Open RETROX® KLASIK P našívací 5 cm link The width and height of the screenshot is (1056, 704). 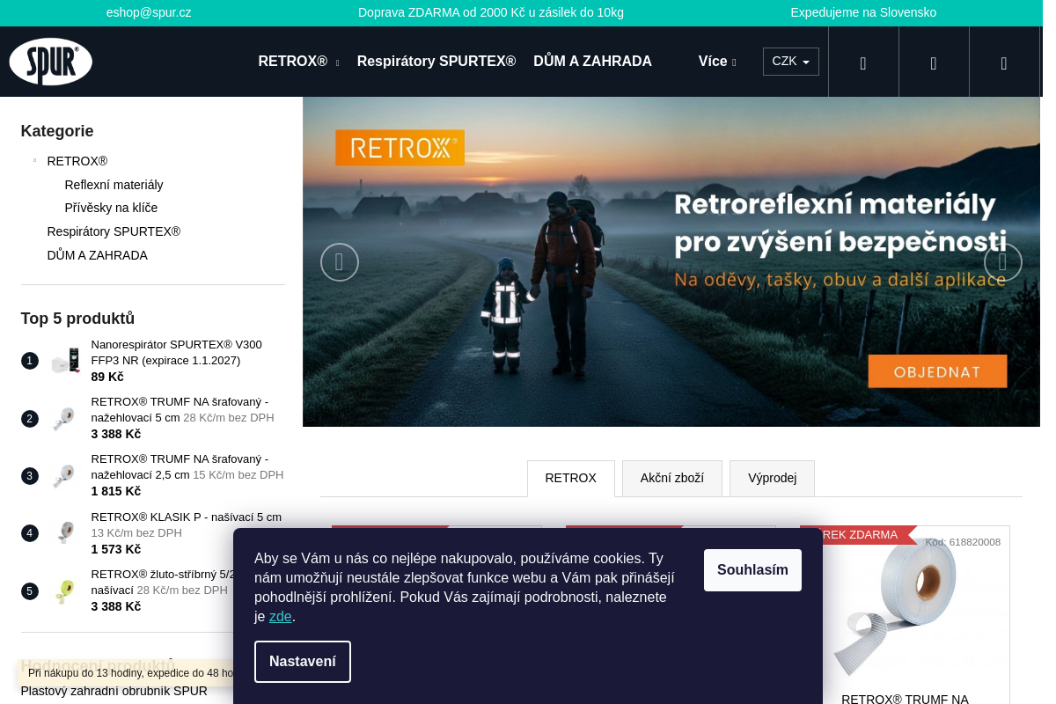point(187,517)
